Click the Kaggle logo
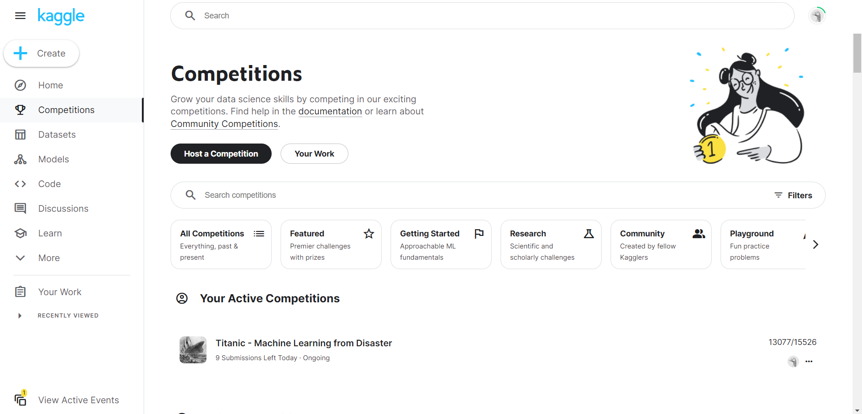This screenshot has width=862, height=414. [61, 17]
